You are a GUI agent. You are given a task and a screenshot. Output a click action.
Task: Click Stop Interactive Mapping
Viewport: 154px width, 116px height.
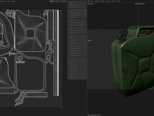coord(77,25)
